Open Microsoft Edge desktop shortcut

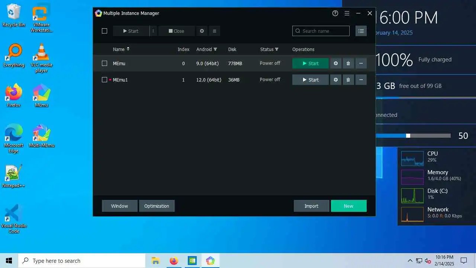tap(14, 138)
